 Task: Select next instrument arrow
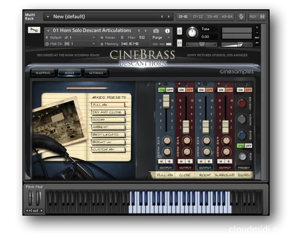(x=146, y=31)
